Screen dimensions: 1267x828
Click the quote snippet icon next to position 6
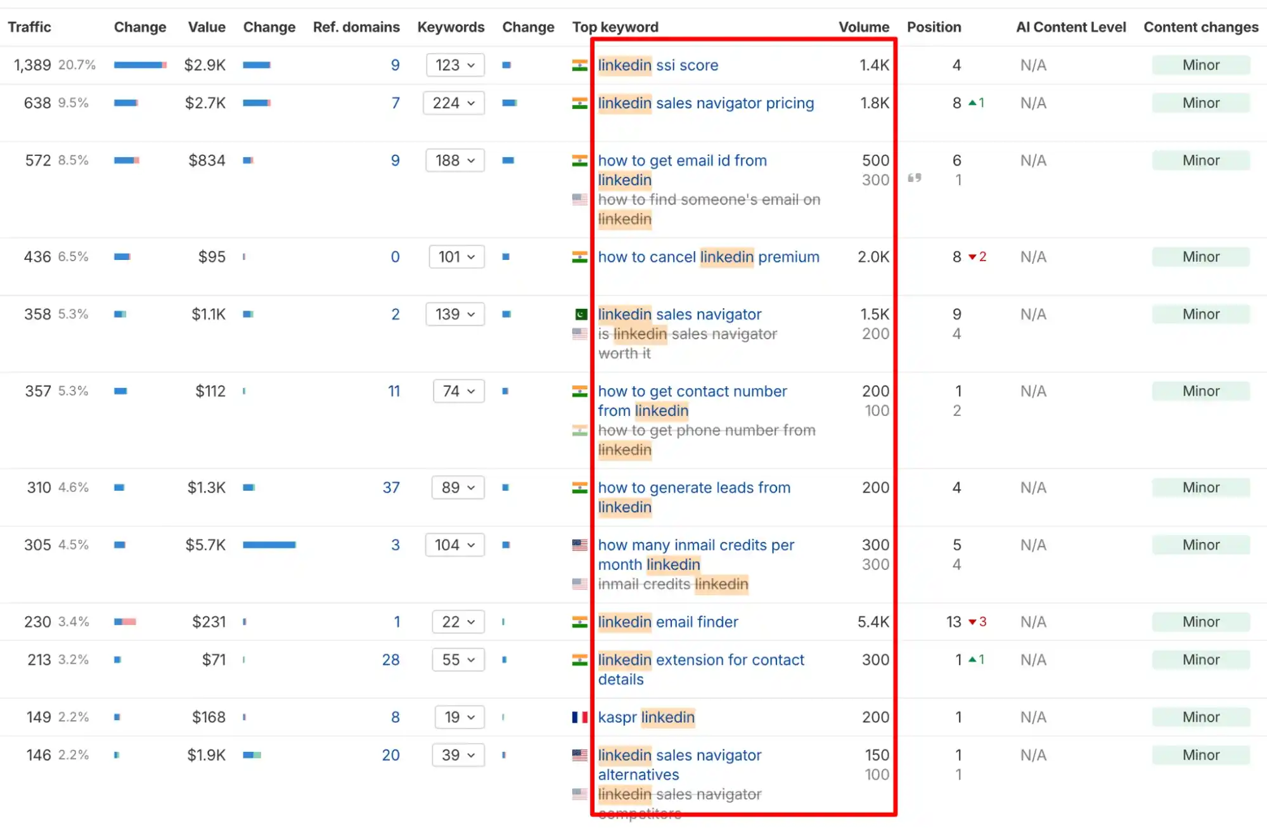[914, 178]
